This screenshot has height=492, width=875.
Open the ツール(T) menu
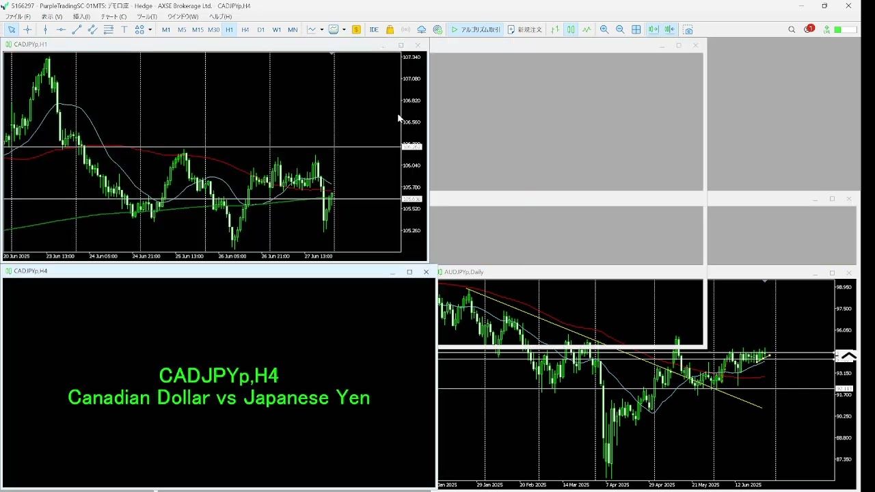click(x=146, y=16)
